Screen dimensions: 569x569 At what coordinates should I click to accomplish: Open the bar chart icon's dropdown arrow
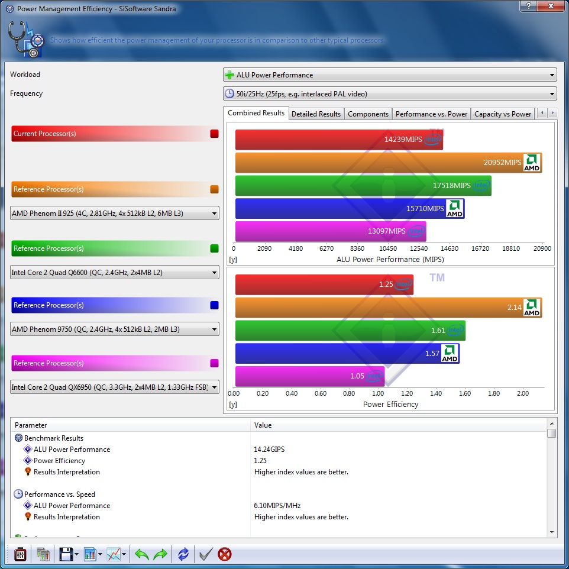coord(100,554)
